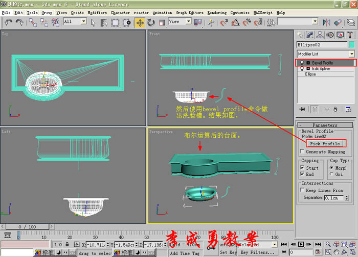Viewport: 358px width, 257px height.
Task: Click the Mirror Selected Objects icon
Action: 326,22
